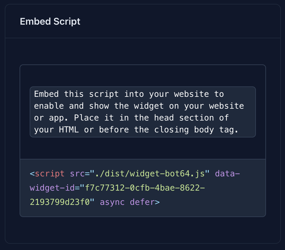Click the description text box
This screenshot has height=250, width=285.
pyautogui.click(x=142, y=112)
